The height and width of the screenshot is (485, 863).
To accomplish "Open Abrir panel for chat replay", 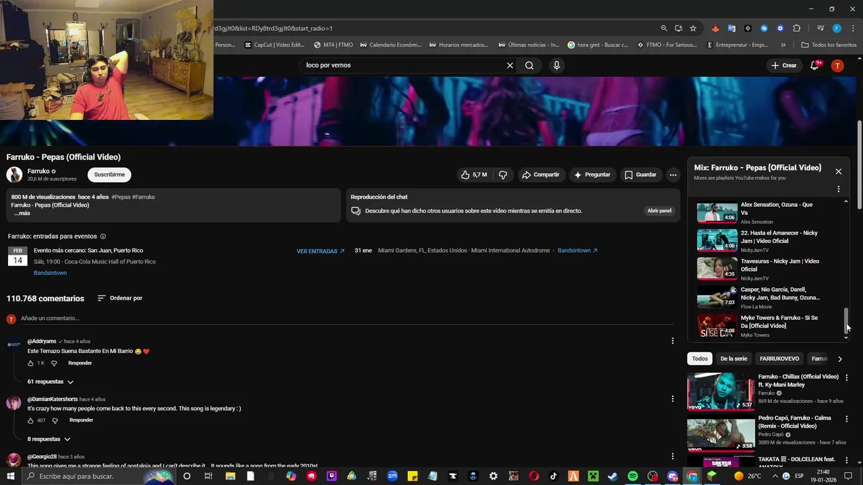I will [x=659, y=211].
